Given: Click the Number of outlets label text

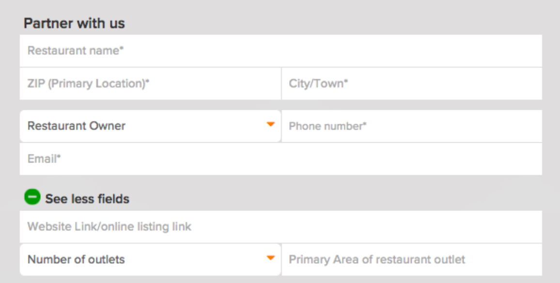Looking at the screenshot, I should click(x=76, y=259).
